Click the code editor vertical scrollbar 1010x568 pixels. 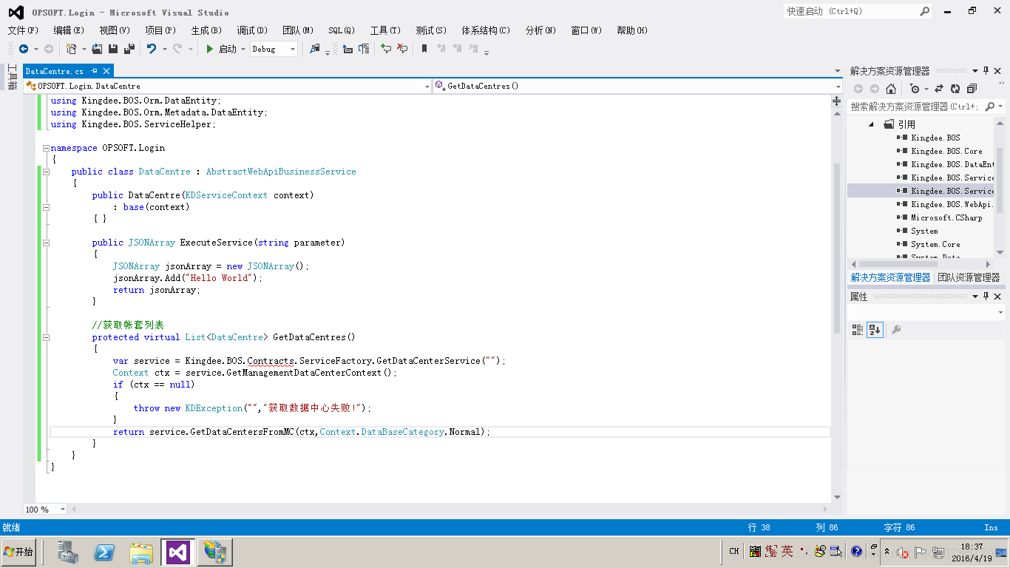click(x=837, y=247)
